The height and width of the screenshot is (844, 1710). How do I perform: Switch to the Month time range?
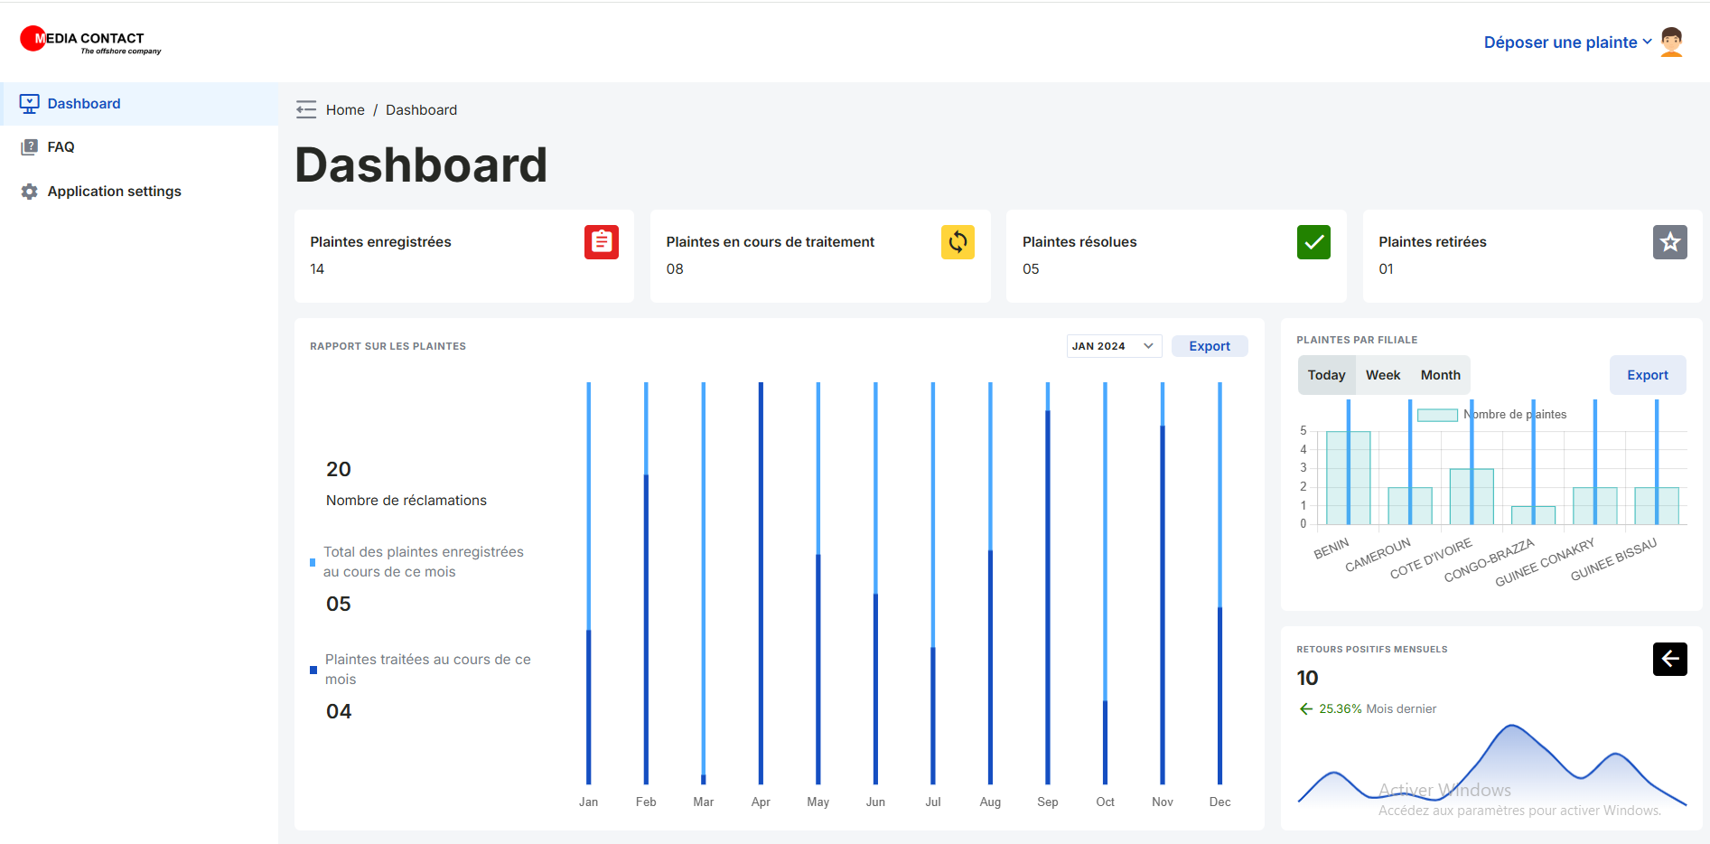pyautogui.click(x=1440, y=375)
